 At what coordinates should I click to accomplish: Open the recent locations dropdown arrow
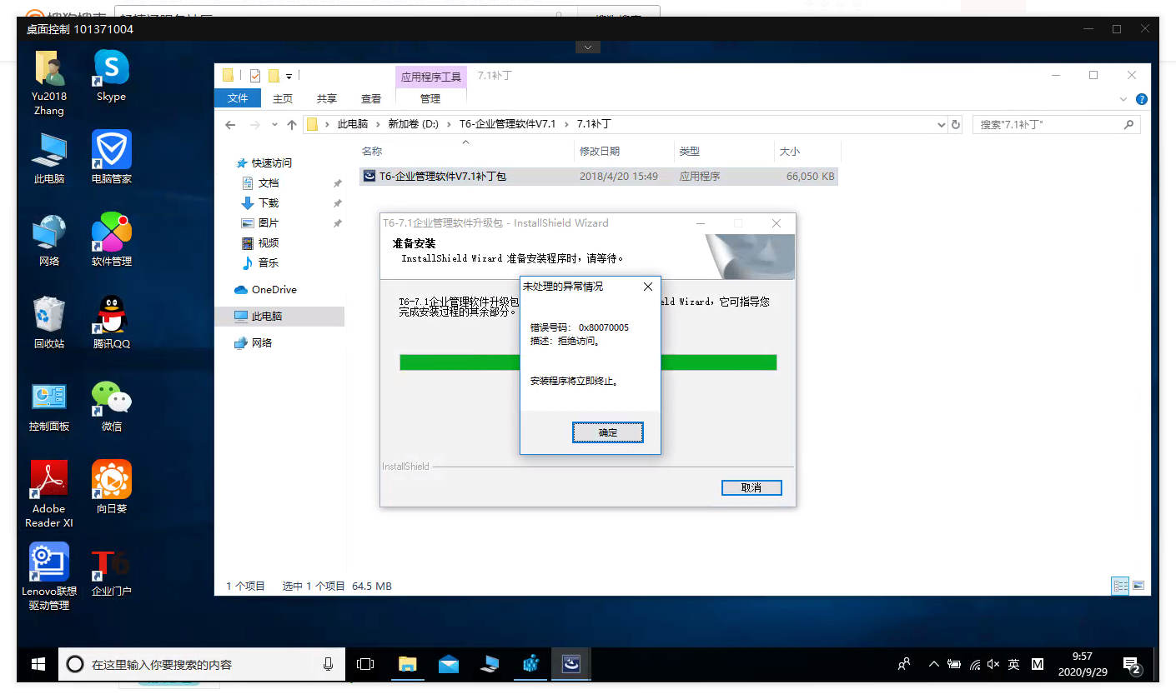point(274,125)
